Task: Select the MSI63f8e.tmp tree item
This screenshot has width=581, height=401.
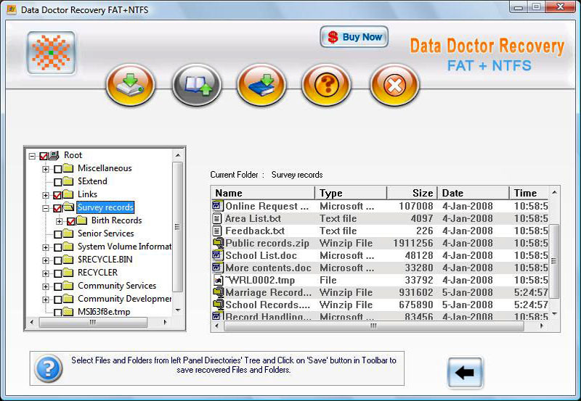Action: pyautogui.click(x=104, y=312)
